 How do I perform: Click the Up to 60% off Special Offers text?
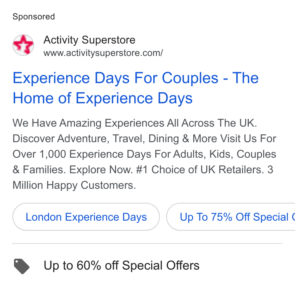pyautogui.click(x=121, y=265)
